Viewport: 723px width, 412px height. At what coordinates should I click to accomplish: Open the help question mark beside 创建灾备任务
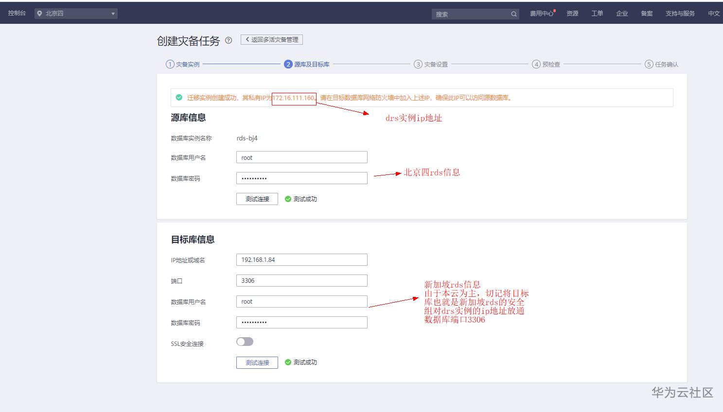pyautogui.click(x=229, y=40)
